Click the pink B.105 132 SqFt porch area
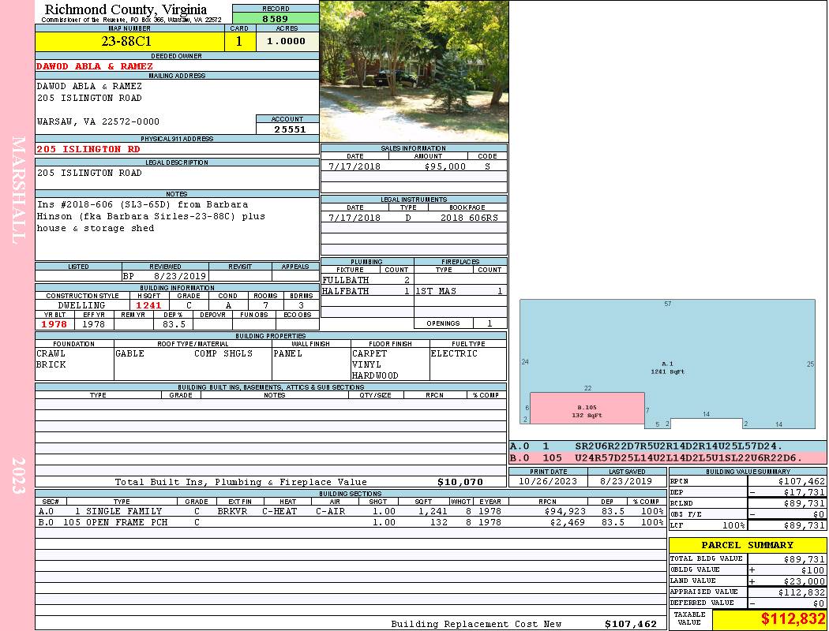Screen dimensions: 829x631 point(586,410)
